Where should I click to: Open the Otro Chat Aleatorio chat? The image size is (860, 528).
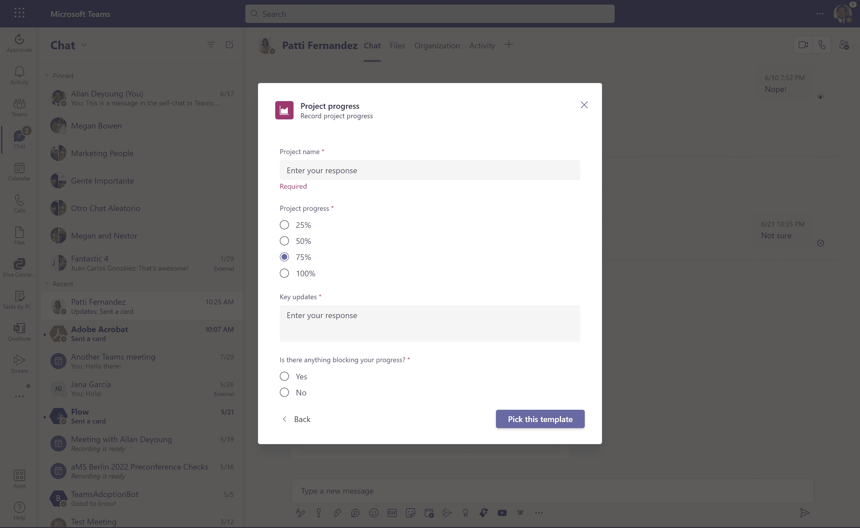point(142,208)
